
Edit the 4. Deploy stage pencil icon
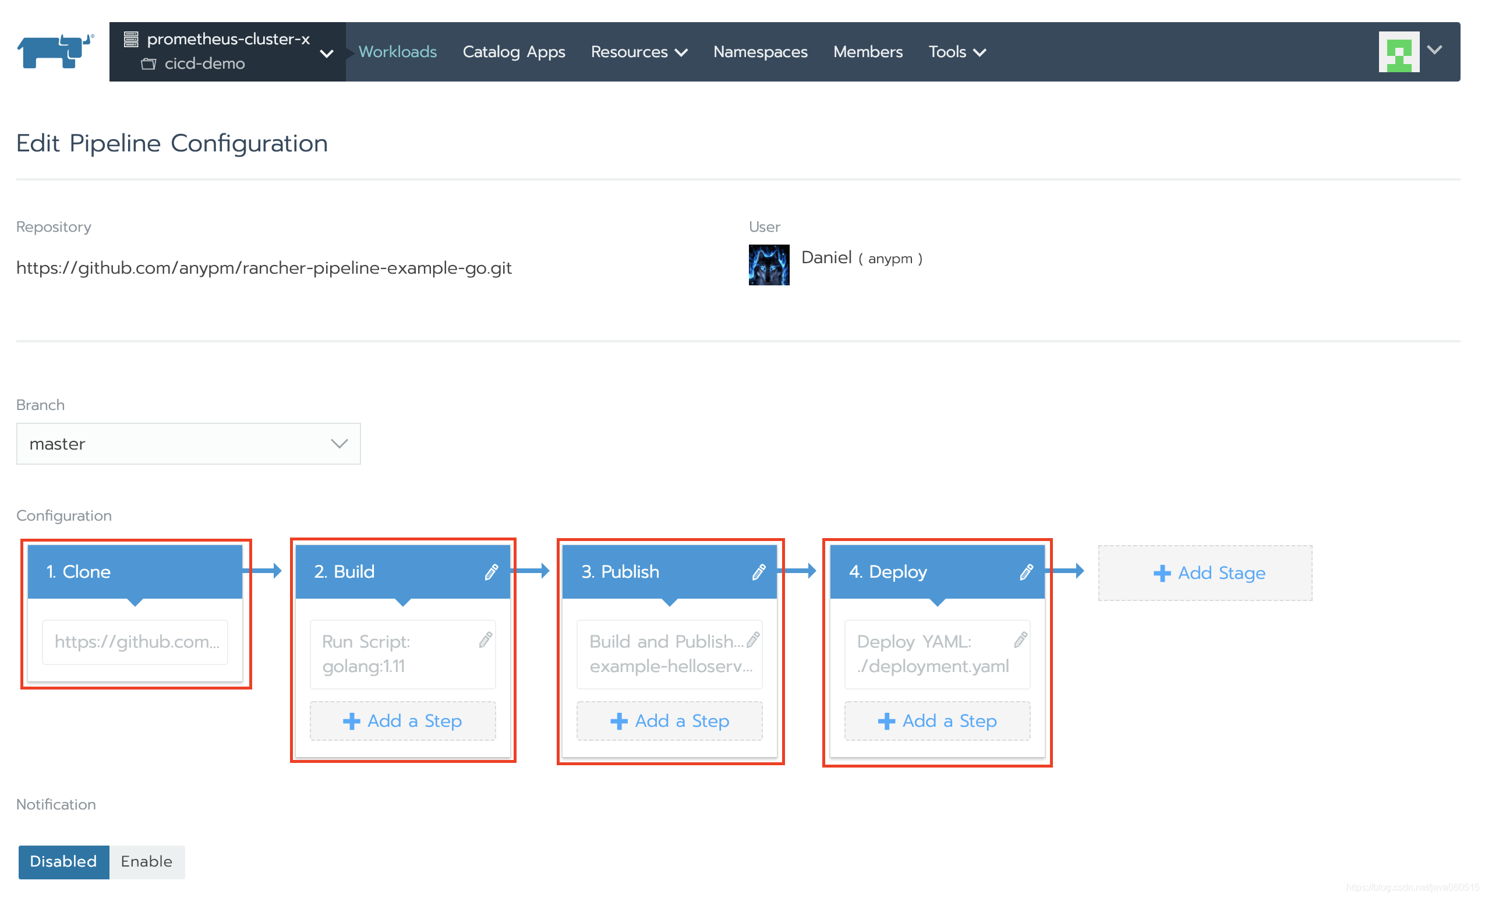1026,572
